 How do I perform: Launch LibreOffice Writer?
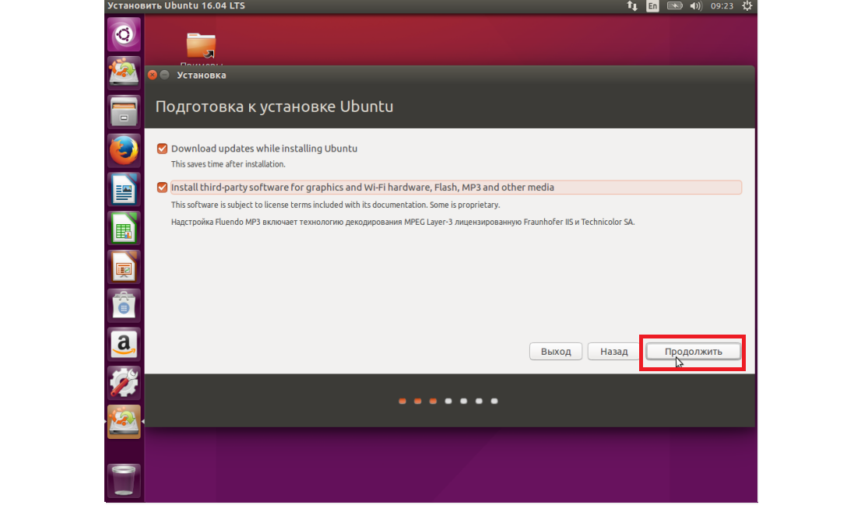tap(124, 189)
